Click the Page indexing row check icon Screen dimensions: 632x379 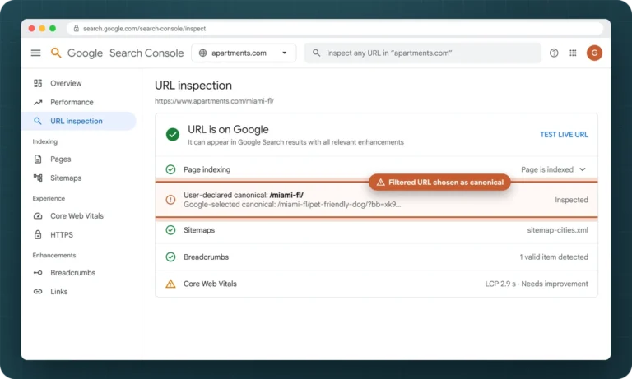click(x=170, y=169)
